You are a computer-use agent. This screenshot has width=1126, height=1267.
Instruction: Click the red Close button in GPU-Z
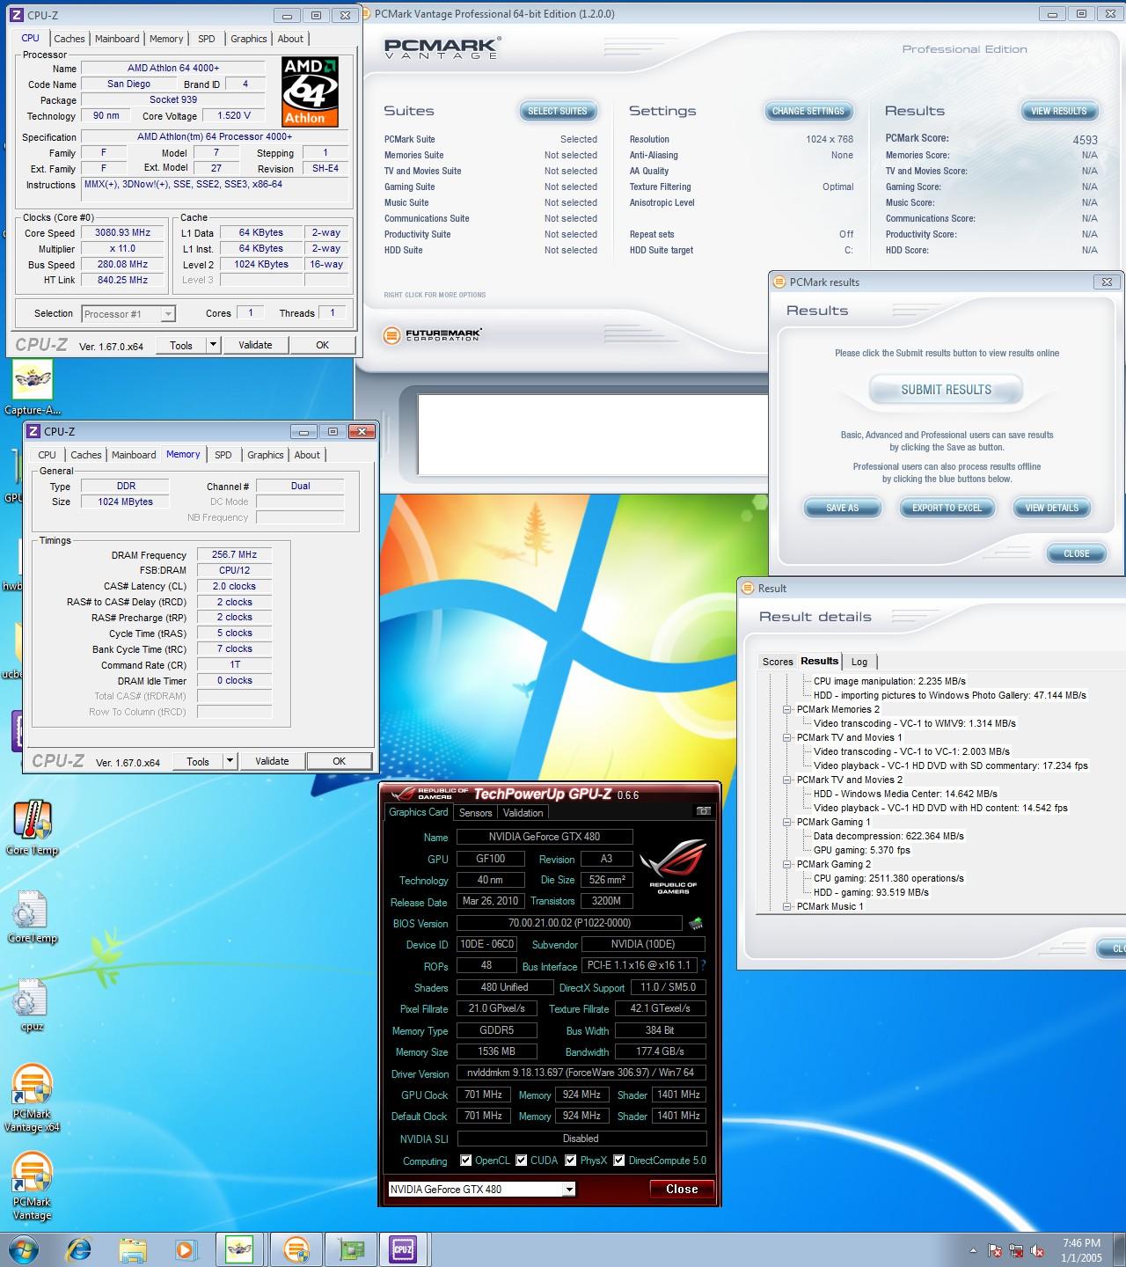(x=682, y=1189)
